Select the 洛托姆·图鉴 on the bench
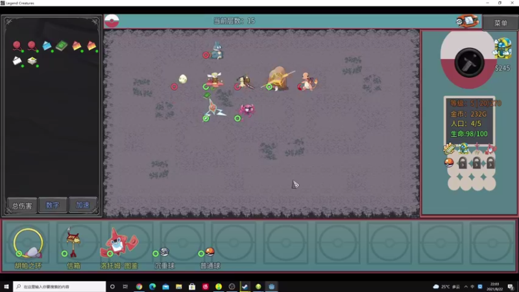 [x=119, y=243]
